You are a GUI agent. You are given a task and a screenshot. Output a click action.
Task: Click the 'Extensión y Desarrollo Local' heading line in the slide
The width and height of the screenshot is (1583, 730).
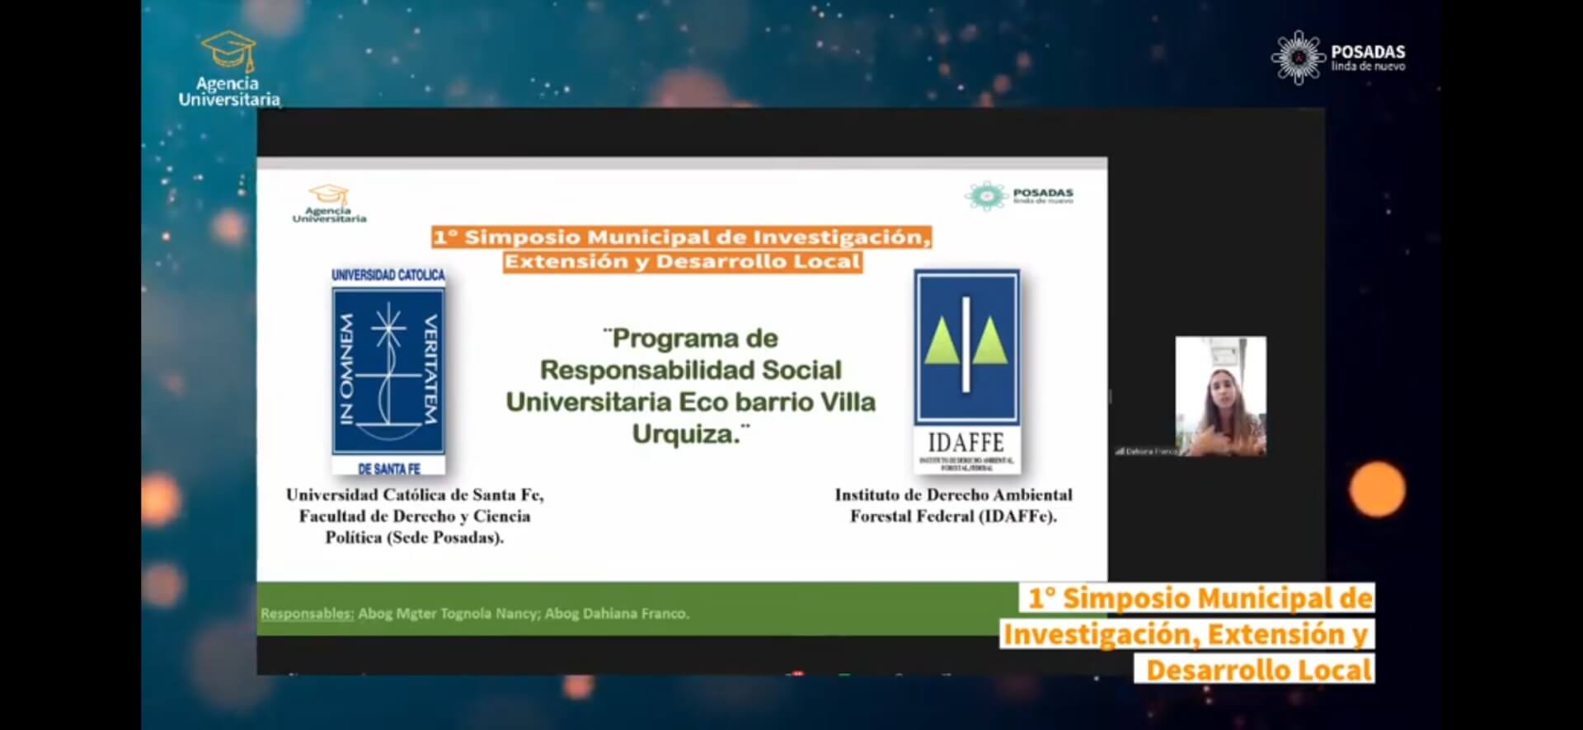(x=682, y=262)
